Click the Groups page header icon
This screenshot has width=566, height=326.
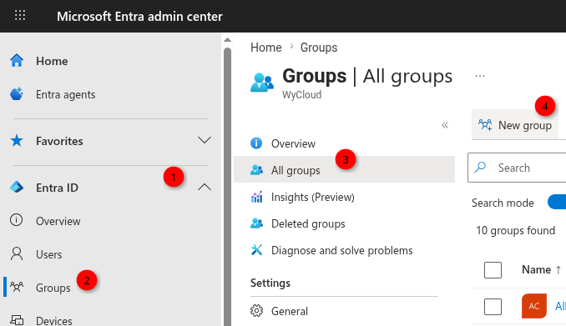(261, 83)
